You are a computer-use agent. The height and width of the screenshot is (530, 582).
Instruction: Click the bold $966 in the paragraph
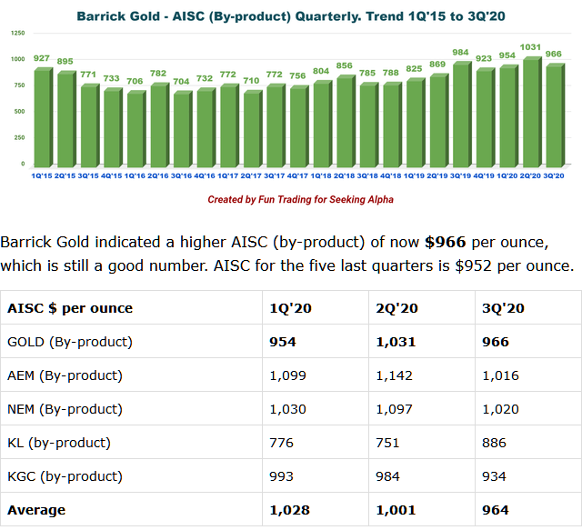click(x=446, y=243)
